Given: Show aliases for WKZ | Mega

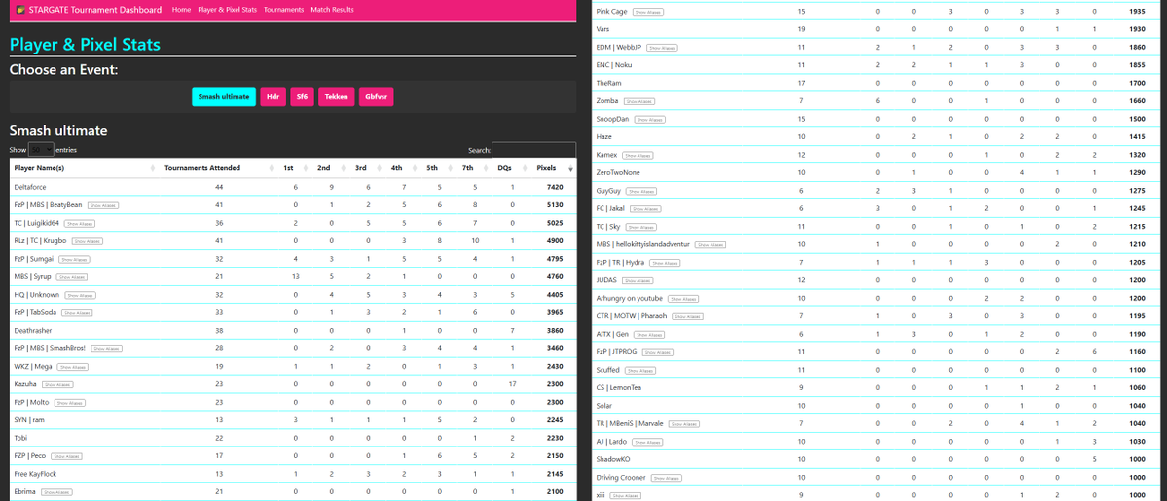Looking at the screenshot, I should pyautogui.click(x=72, y=366).
